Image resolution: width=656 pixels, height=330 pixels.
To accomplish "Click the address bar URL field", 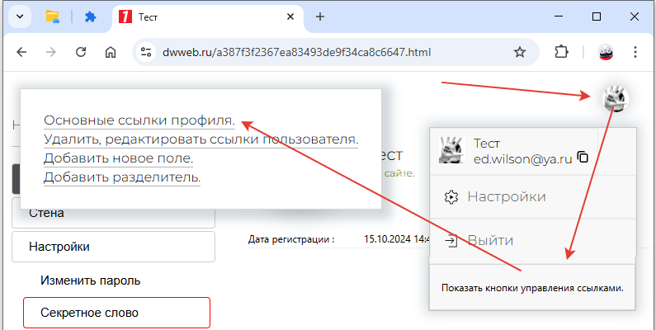I will point(322,52).
